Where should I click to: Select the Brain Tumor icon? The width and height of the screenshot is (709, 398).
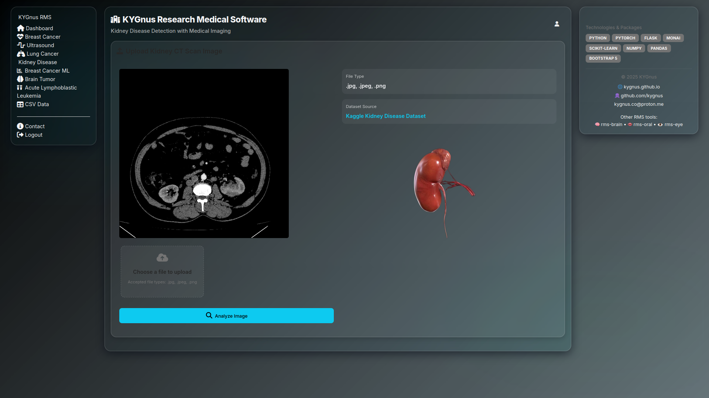(x=20, y=79)
